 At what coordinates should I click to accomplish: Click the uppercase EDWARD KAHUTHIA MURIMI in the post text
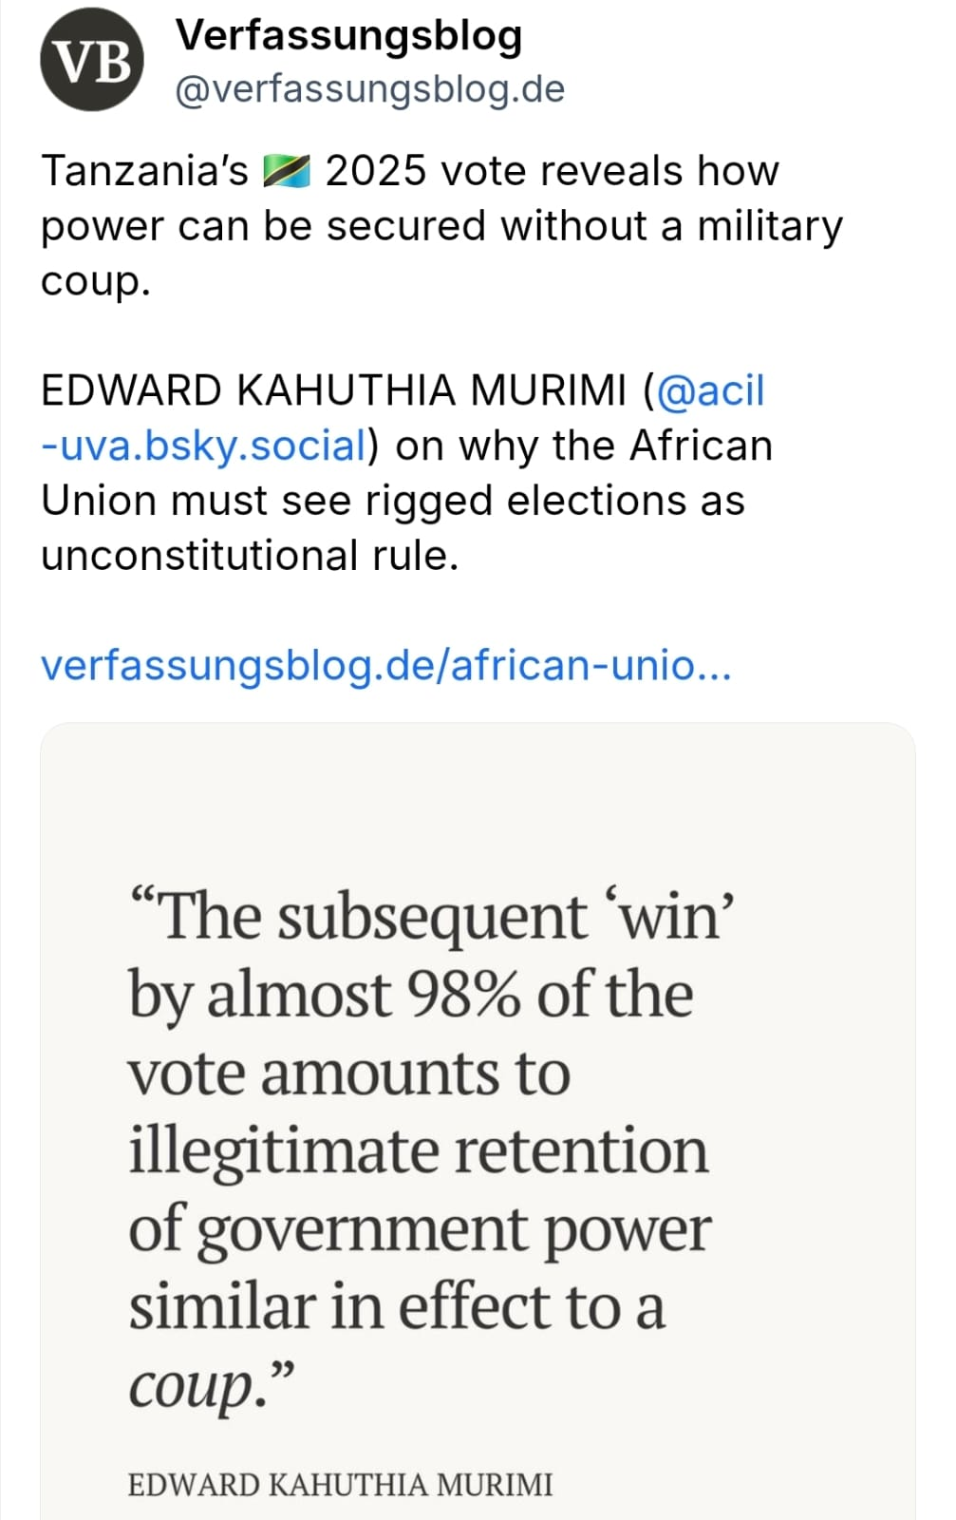point(333,390)
